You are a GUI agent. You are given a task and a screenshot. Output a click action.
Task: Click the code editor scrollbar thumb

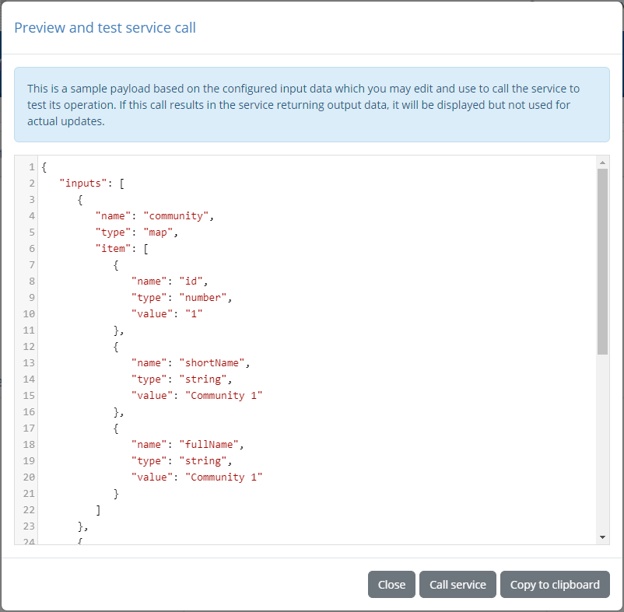coord(602,261)
